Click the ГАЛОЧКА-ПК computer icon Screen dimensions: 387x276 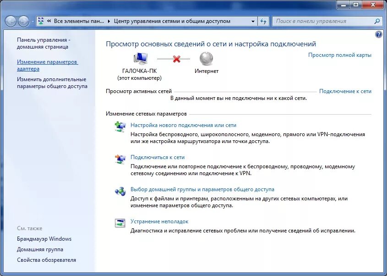(x=140, y=59)
